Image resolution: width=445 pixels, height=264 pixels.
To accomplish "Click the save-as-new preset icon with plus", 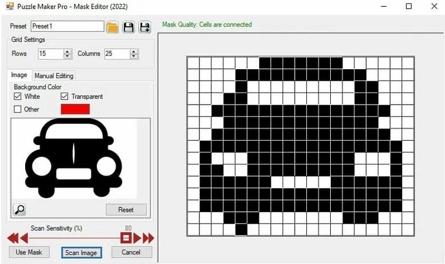I will pyautogui.click(x=145, y=26).
